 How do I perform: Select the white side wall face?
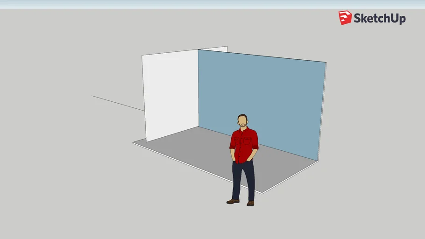(171, 95)
